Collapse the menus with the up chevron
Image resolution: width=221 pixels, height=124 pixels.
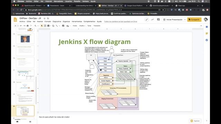201,26
